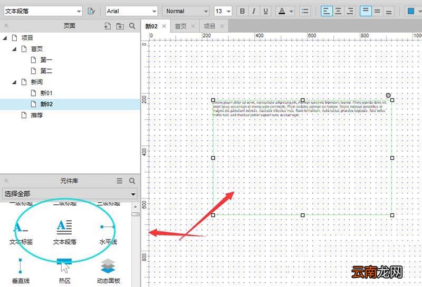Open the font color dropdown arrow
Viewport: 422px width, 287px height.
292,12
